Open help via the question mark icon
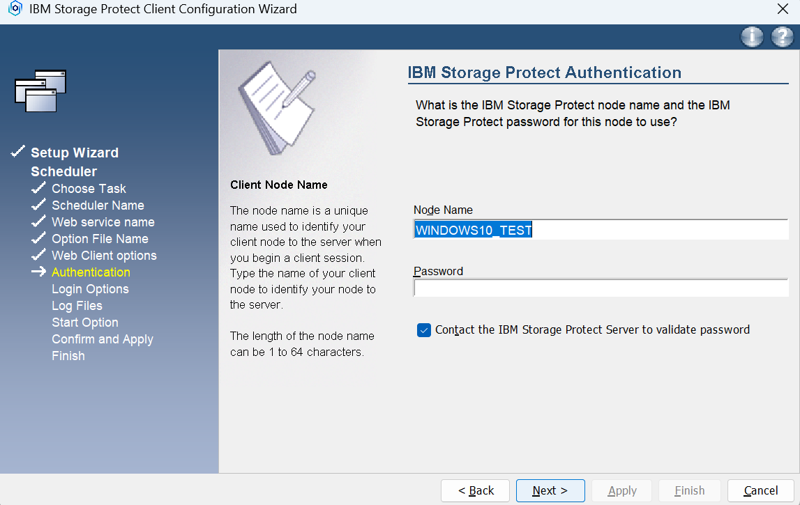The image size is (800, 505). coord(783,38)
